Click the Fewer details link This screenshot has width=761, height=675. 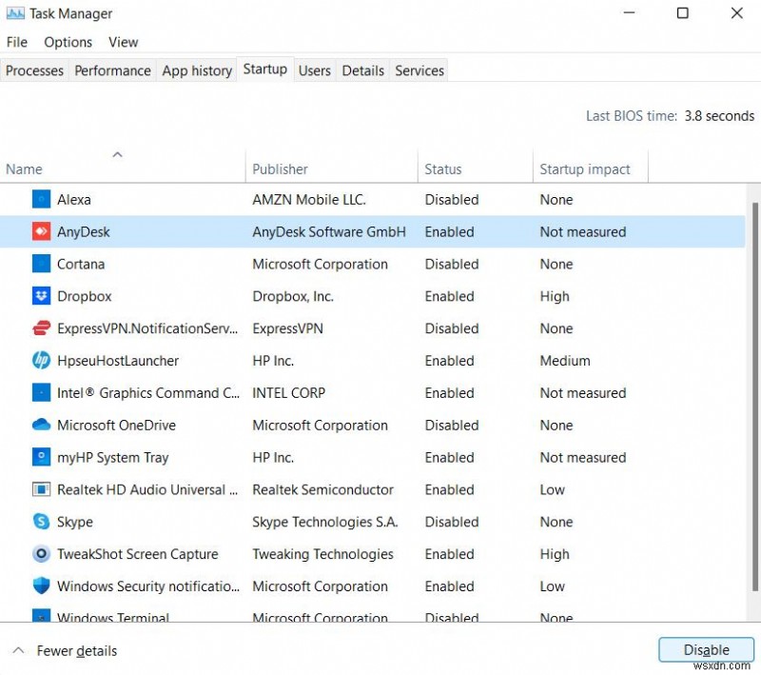pyautogui.click(x=77, y=650)
